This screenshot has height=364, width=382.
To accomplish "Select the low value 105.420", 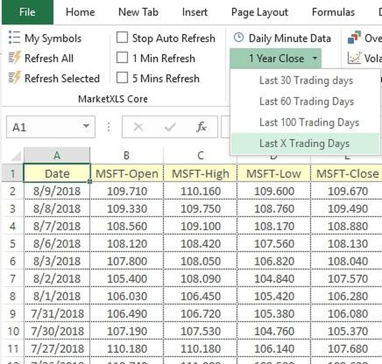I will tap(274, 296).
